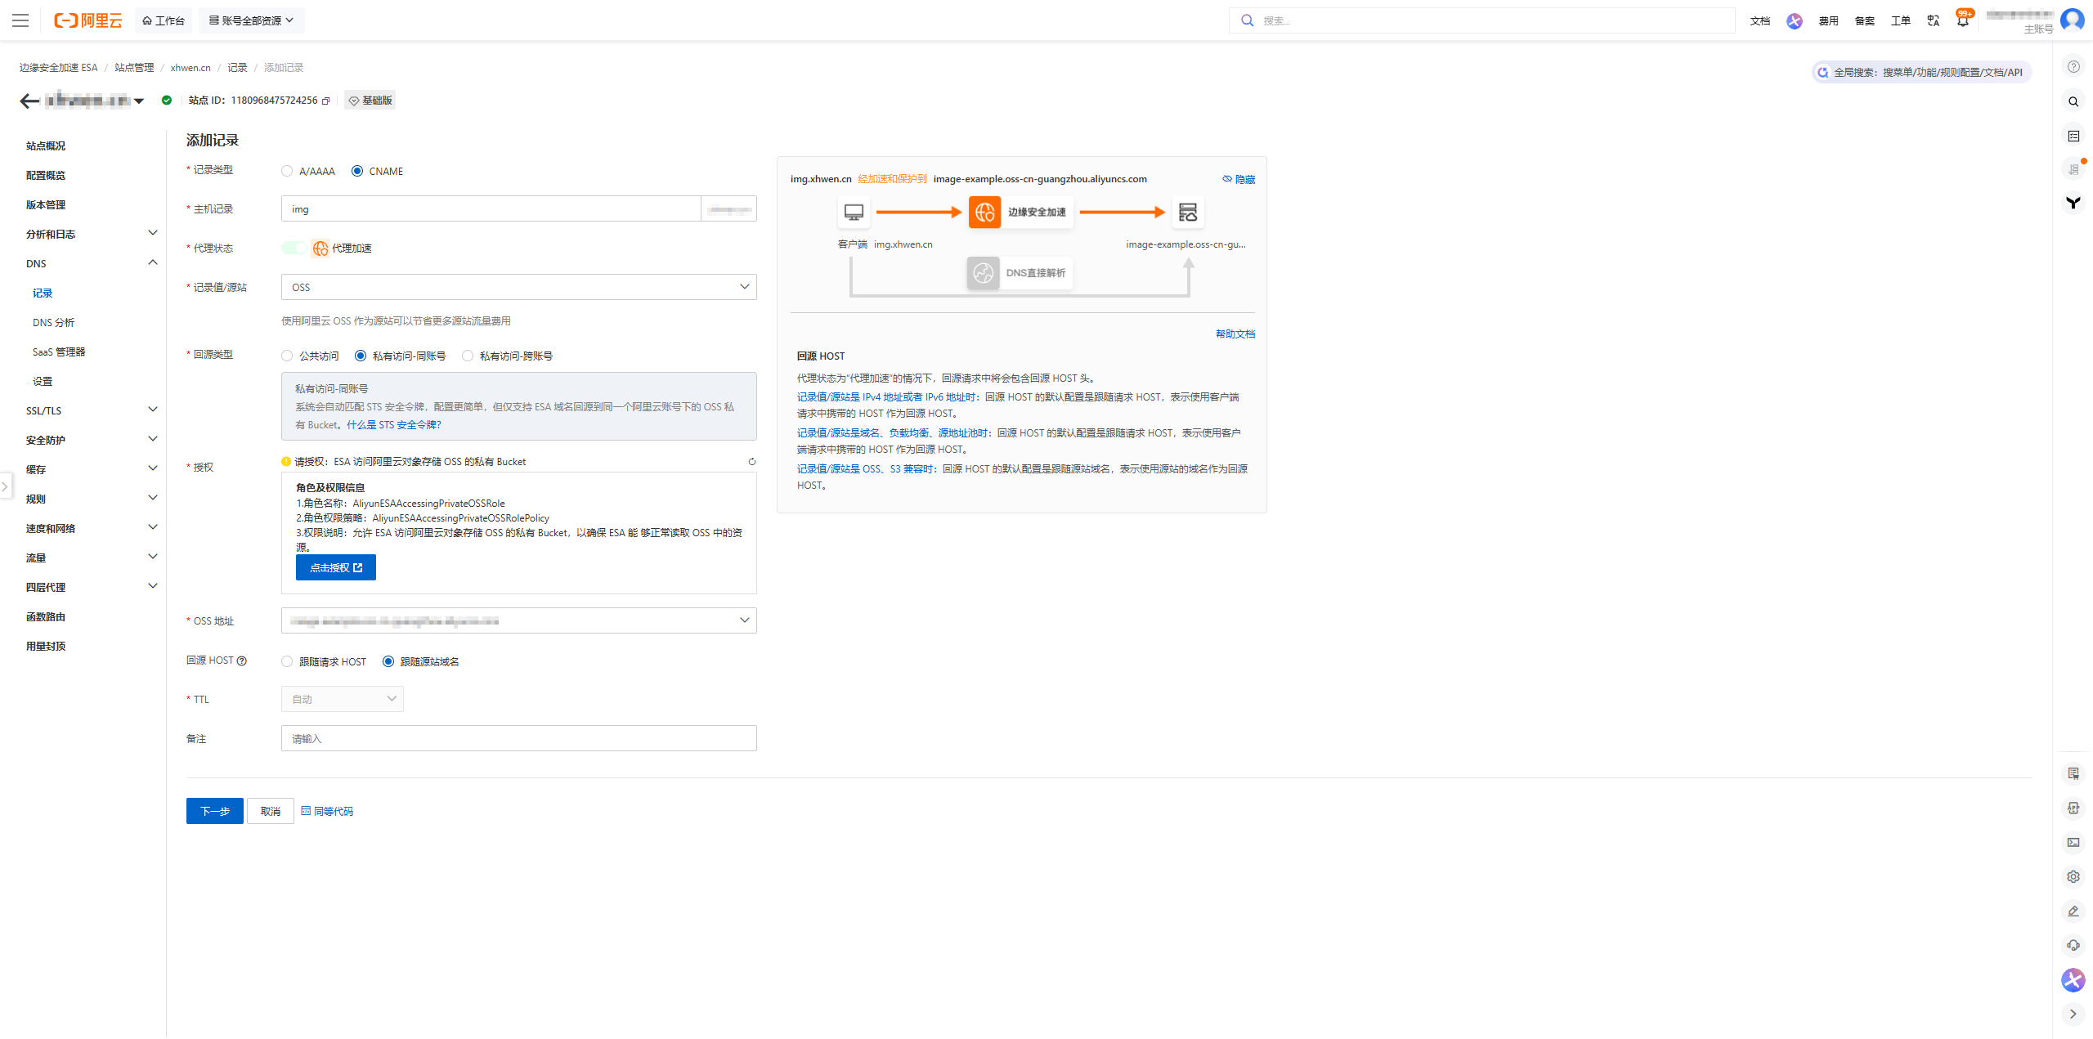Open the search icon on the right sidebar
This screenshot has width=2093, height=1039.
2073,101
